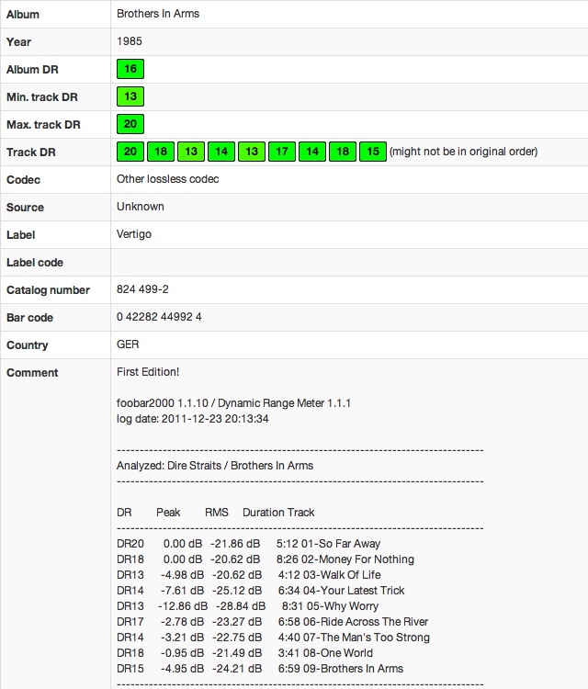588x689 pixels.
Task: Click the 'Bar code' row label
Action: coord(29,318)
